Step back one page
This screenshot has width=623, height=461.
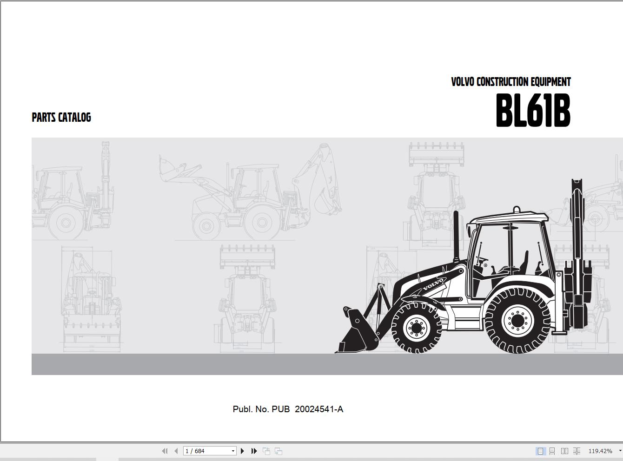click(x=176, y=451)
